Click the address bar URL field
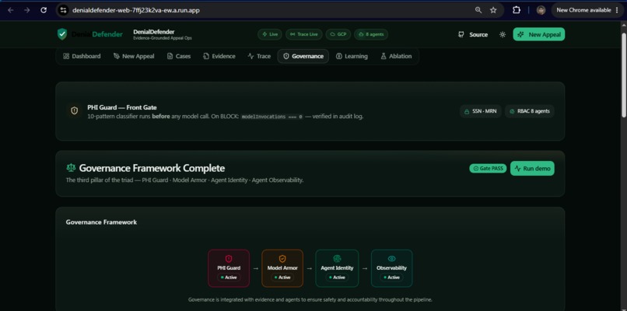 (264, 10)
